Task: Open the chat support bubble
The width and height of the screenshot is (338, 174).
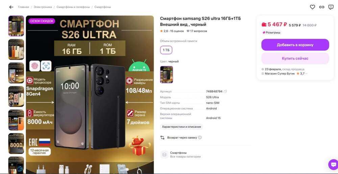Action: tap(333, 165)
